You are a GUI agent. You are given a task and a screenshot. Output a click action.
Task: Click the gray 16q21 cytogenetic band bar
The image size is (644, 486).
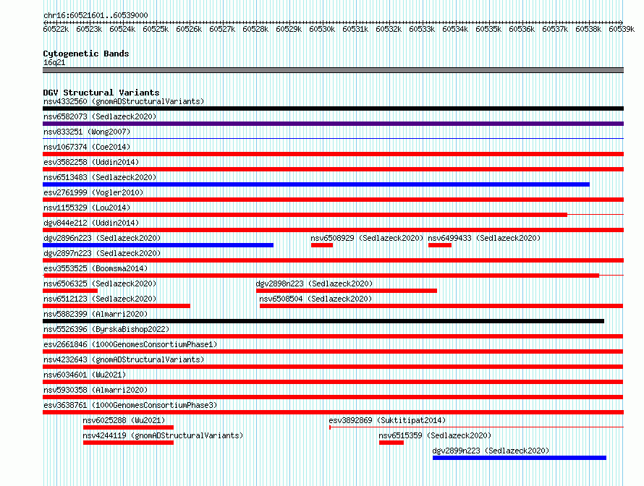[x=333, y=70]
